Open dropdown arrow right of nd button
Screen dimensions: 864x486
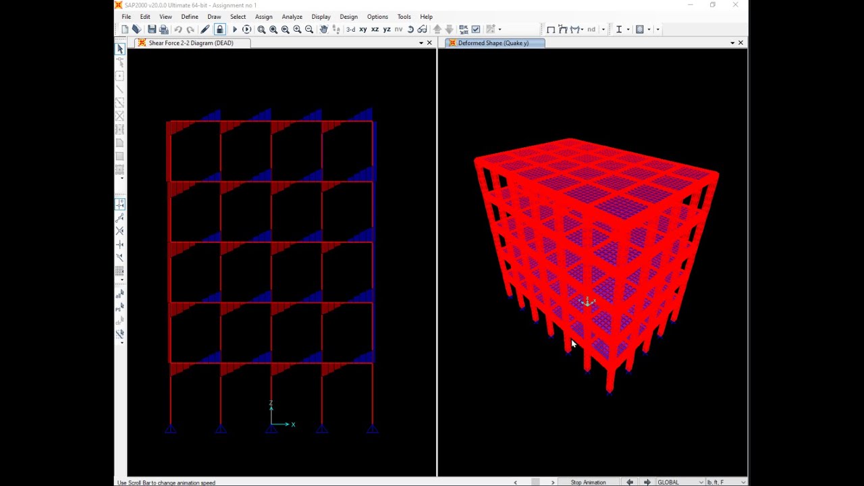click(603, 29)
